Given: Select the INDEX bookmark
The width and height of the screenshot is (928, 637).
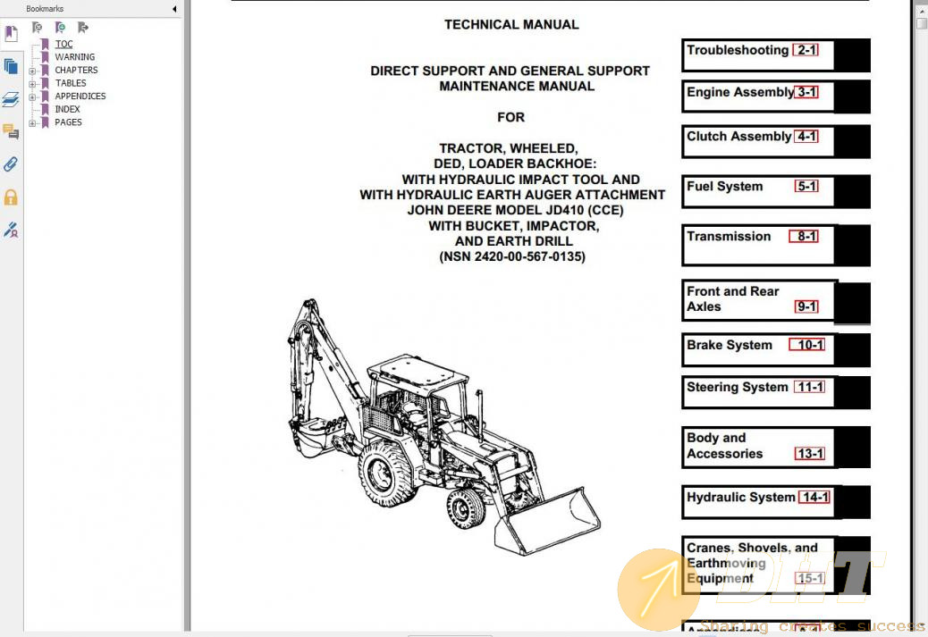Looking at the screenshot, I should 67,109.
